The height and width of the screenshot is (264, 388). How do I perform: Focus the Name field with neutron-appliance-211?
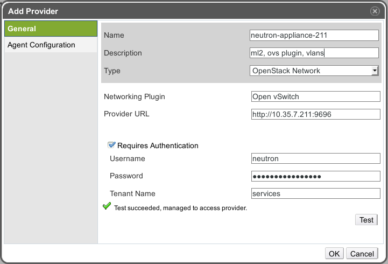(x=314, y=35)
